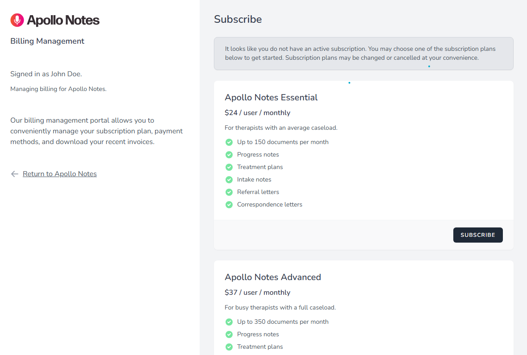Click checkmark beside 'Progress notes' in Advanced plan
527x355 pixels.
coord(229,334)
